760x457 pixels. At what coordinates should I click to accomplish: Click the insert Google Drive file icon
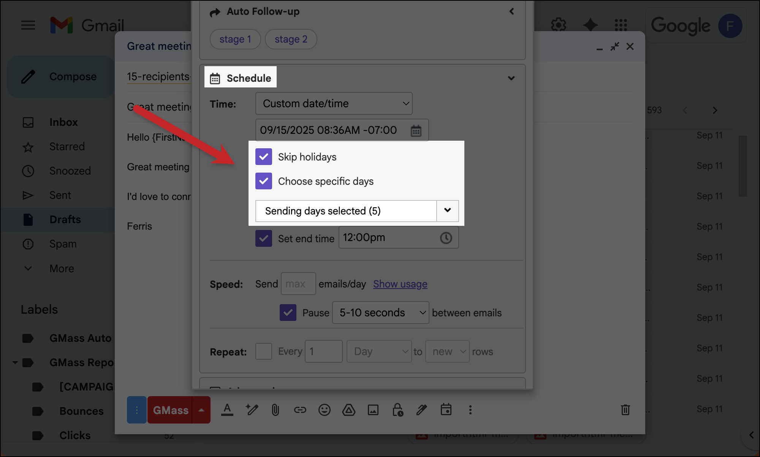[348, 410]
